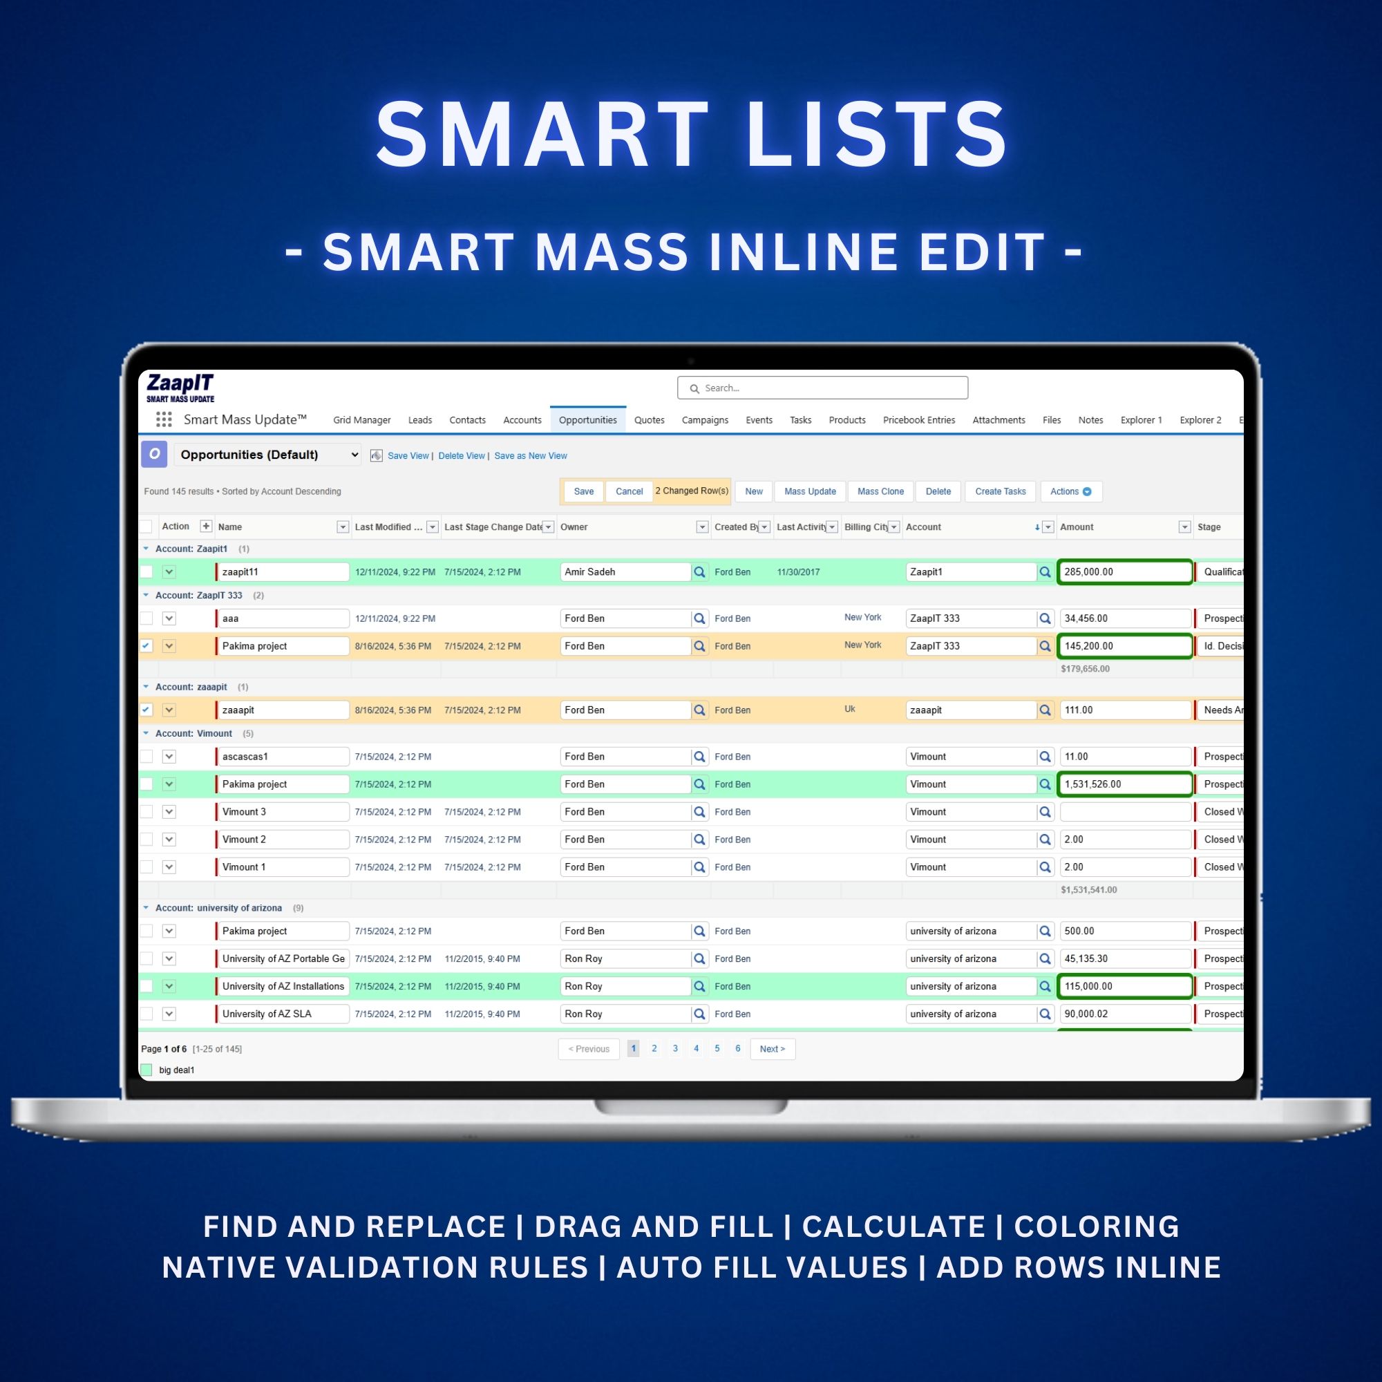1382x1382 pixels.
Task: Click the chart icon beside Save View
Action: (x=377, y=455)
